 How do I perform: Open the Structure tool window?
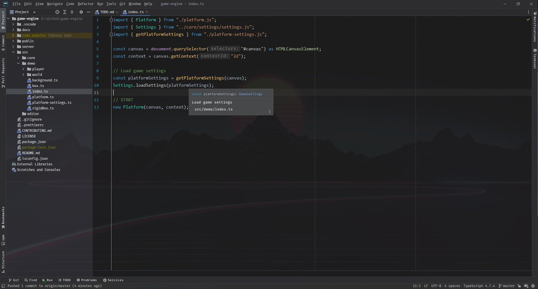tap(3, 261)
